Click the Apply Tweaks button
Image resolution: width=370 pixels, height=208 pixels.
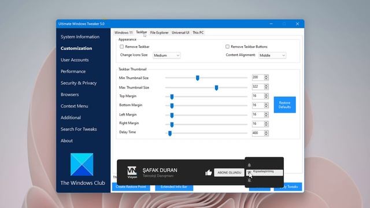coord(288,187)
